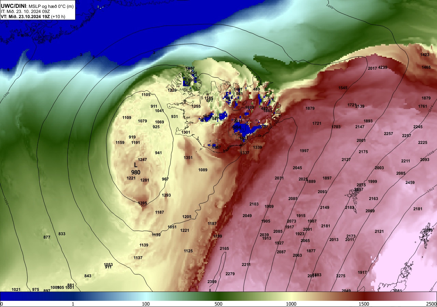
Task: Click the height value '1041'
Action: point(159,111)
